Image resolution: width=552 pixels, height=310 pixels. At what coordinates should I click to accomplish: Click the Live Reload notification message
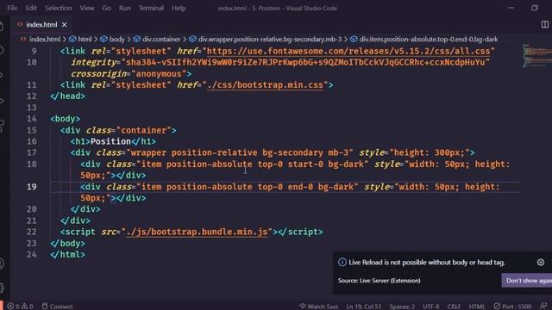point(427,262)
